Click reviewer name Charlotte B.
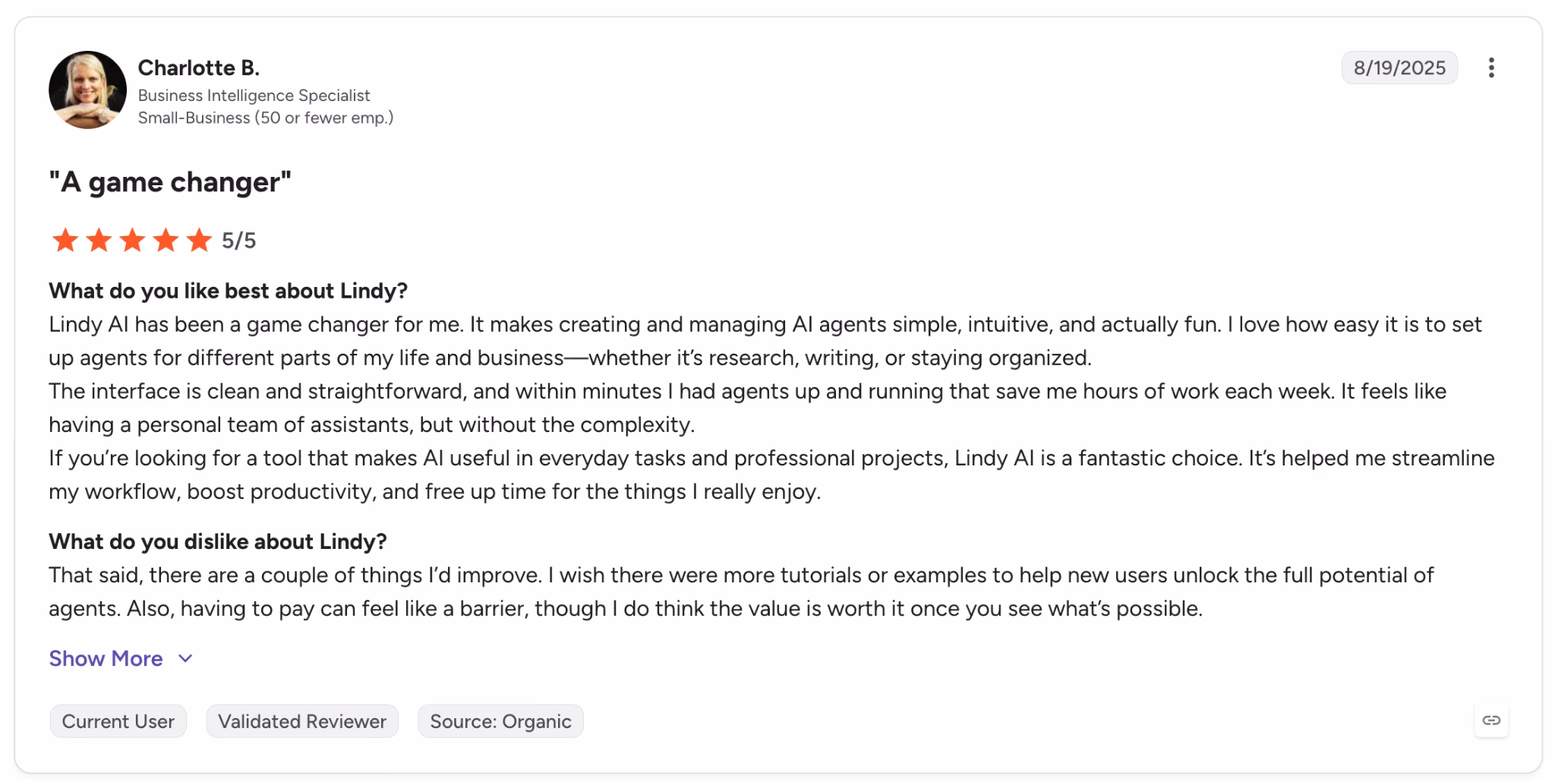This screenshot has height=782, width=1555. pos(199,68)
